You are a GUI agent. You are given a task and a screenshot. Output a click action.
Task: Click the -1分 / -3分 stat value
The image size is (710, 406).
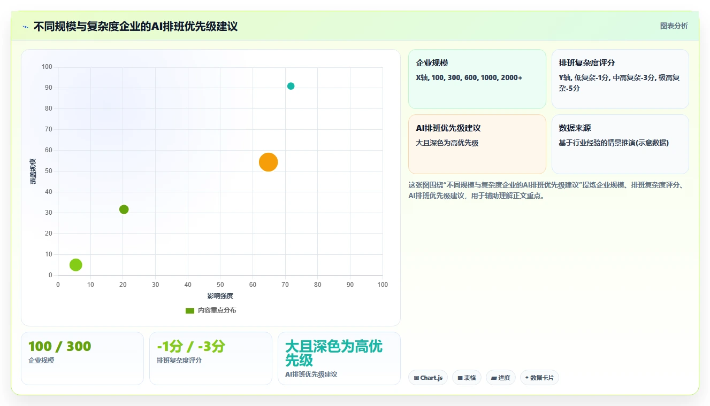coord(191,346)
